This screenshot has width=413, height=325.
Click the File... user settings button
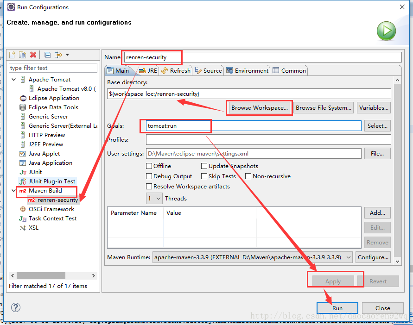coord(377,153)
